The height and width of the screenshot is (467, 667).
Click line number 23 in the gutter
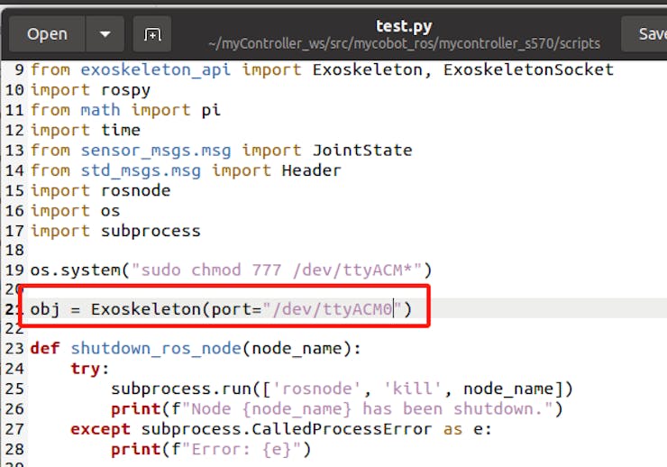point(14,348)
